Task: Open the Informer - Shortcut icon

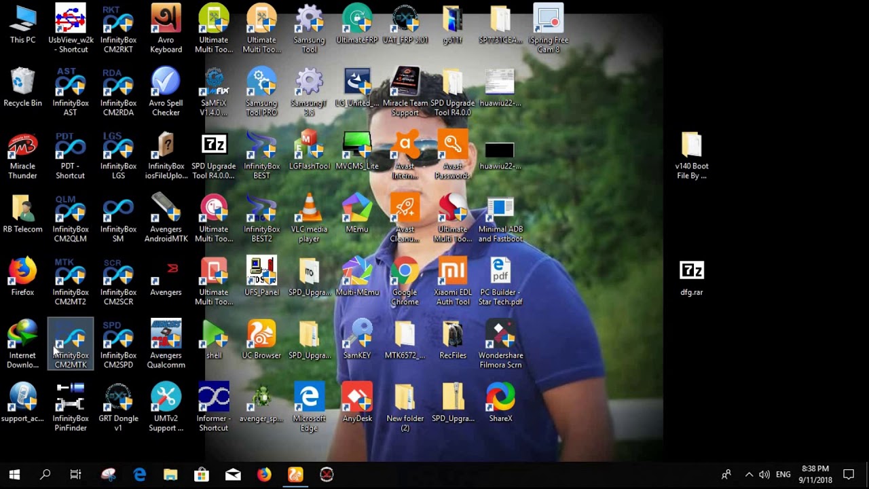Action: click(x=214, y=408)
